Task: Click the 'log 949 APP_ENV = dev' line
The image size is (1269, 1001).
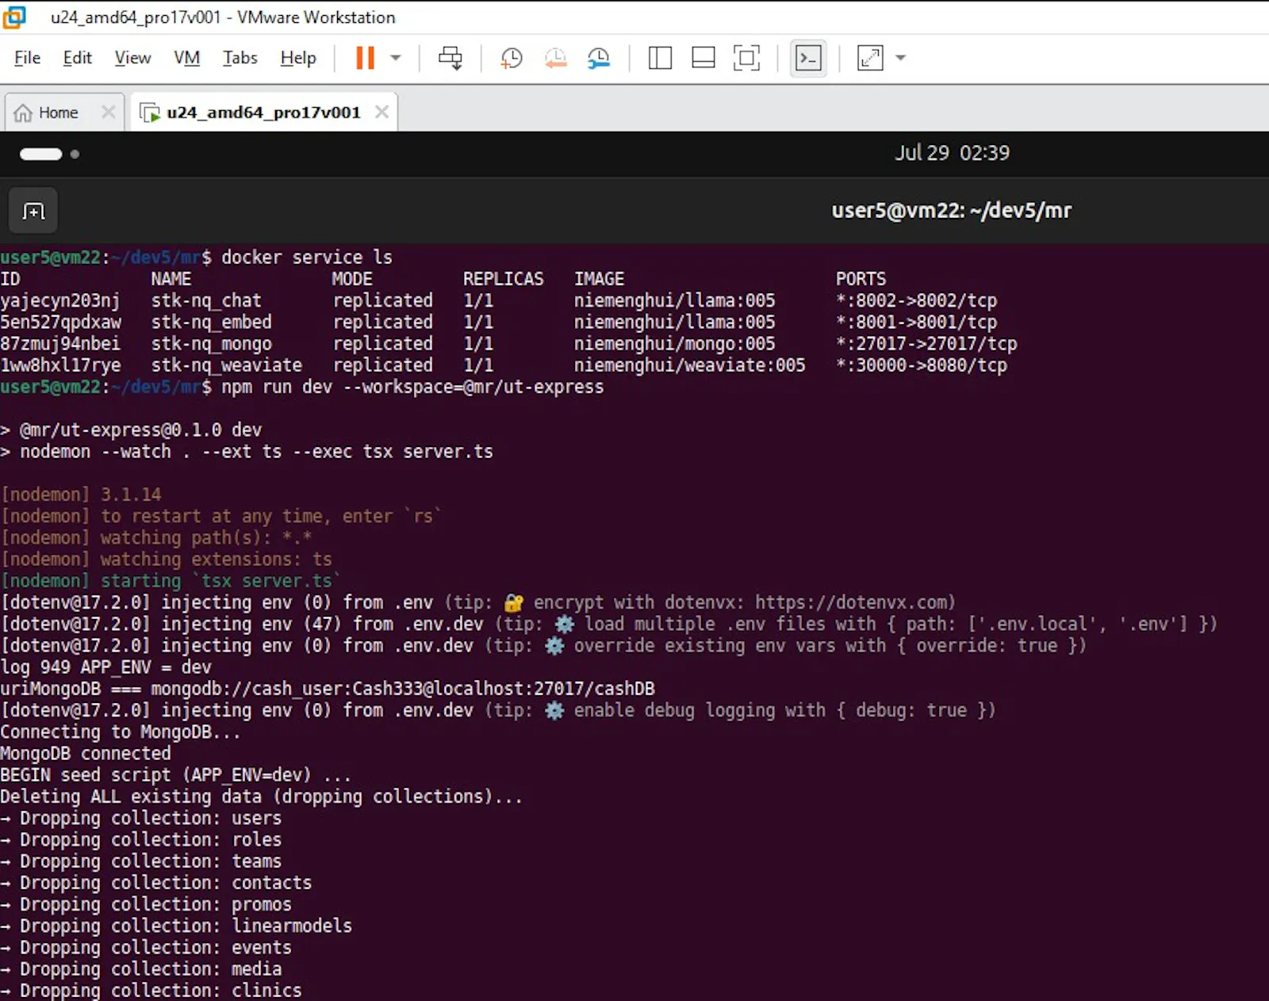Action: [x=106, y=667]
